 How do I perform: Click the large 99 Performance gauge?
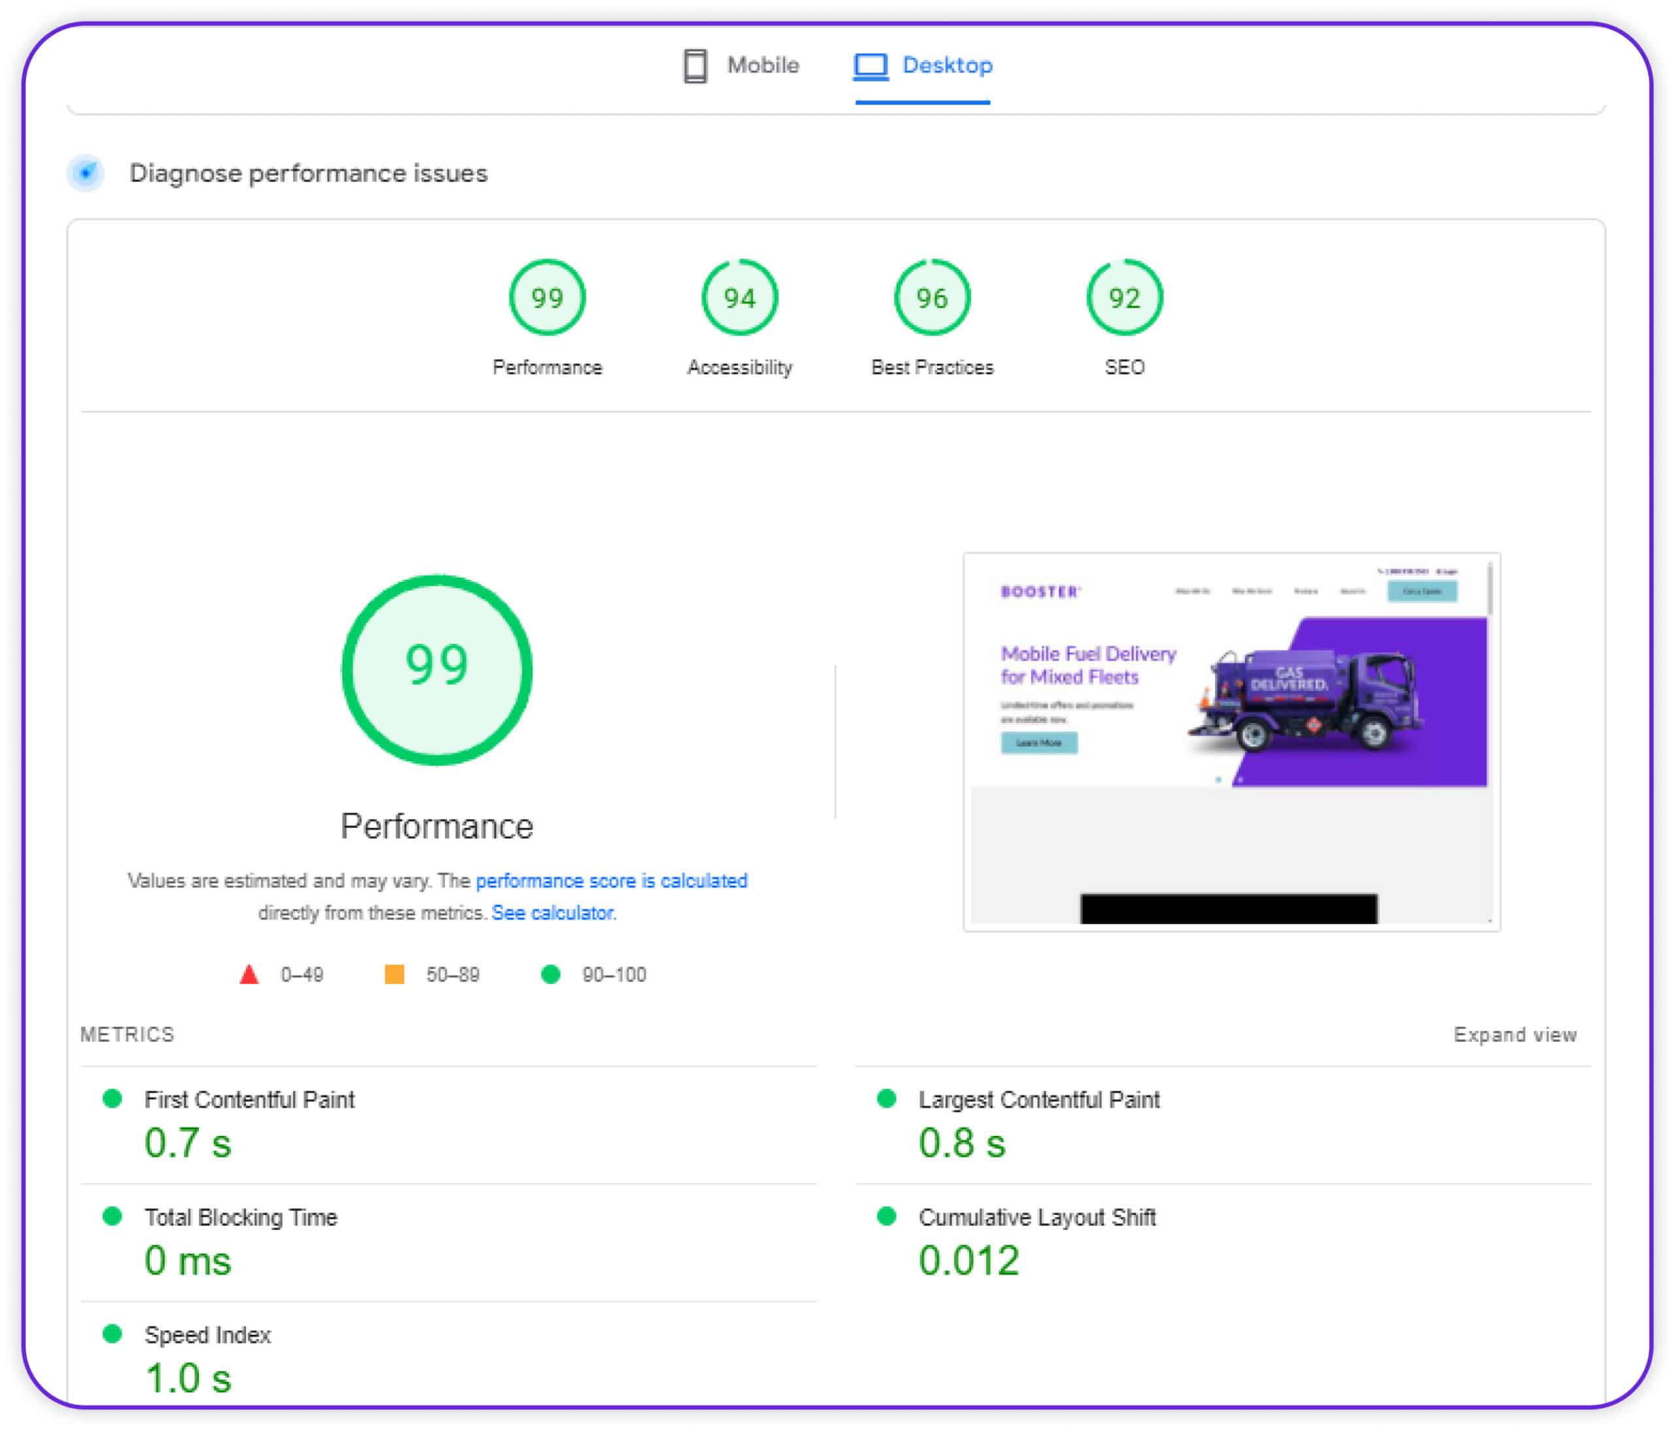coord(436,669)
